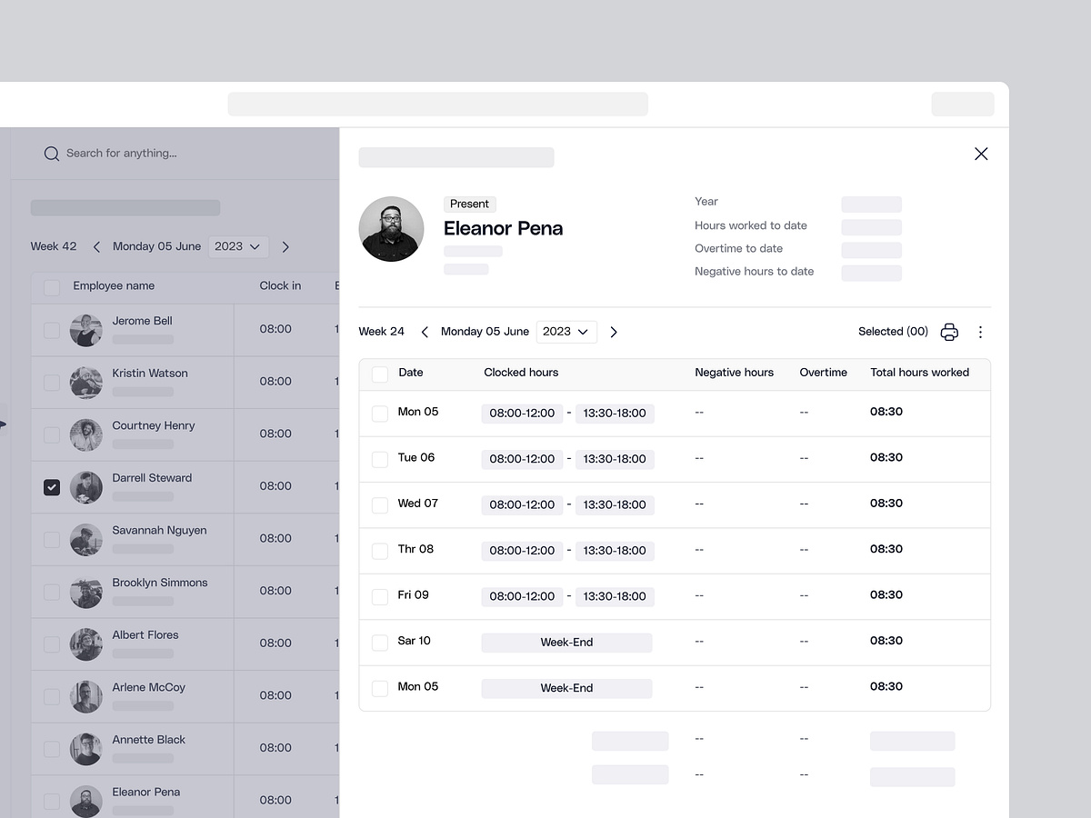
Task: Select all dates using header checkbox
Action: (380, 373)
